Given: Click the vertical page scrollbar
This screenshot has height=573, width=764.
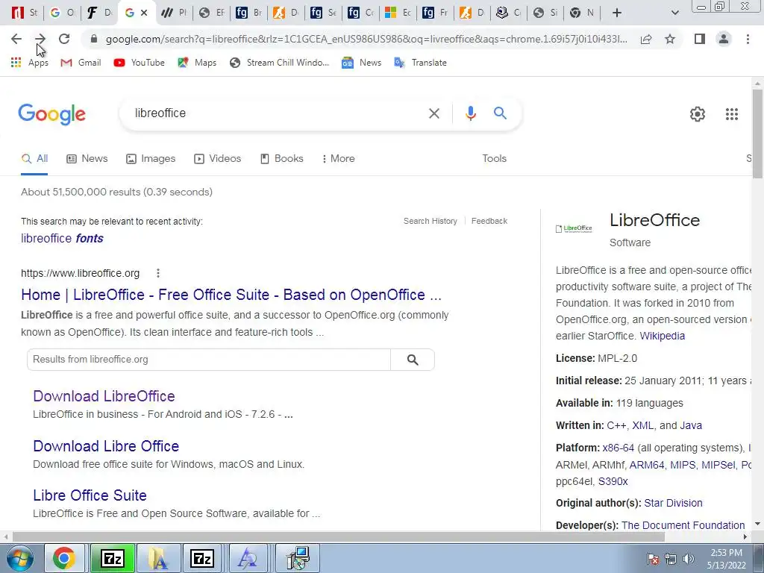Looking at the screenshot, I should click(x=758, y=134).
